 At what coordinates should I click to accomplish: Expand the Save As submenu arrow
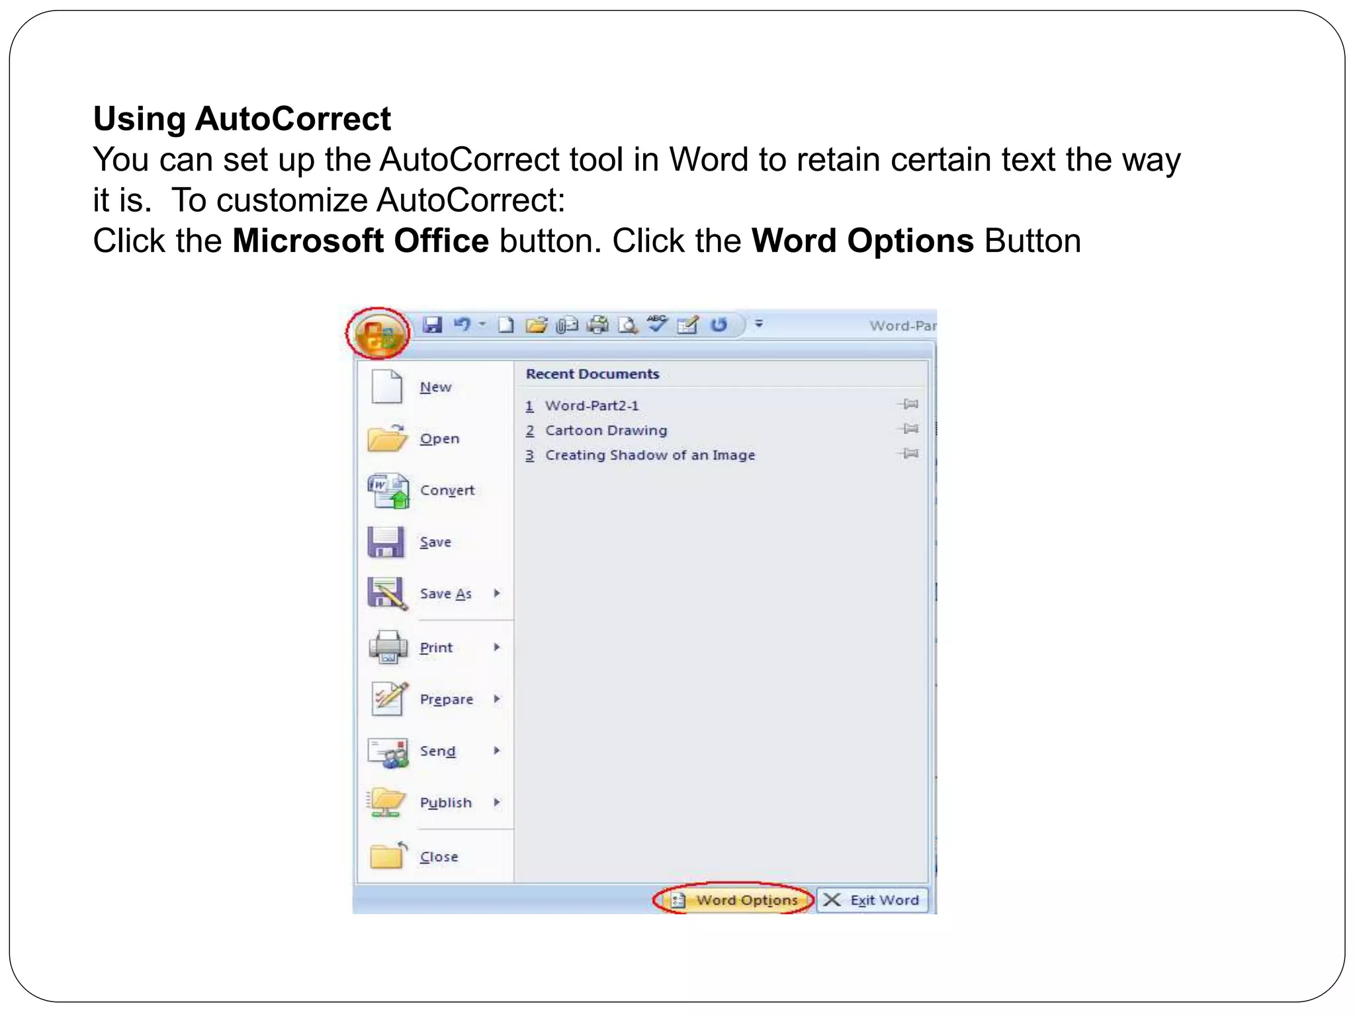pyautogui.click(x=496, y=593)
